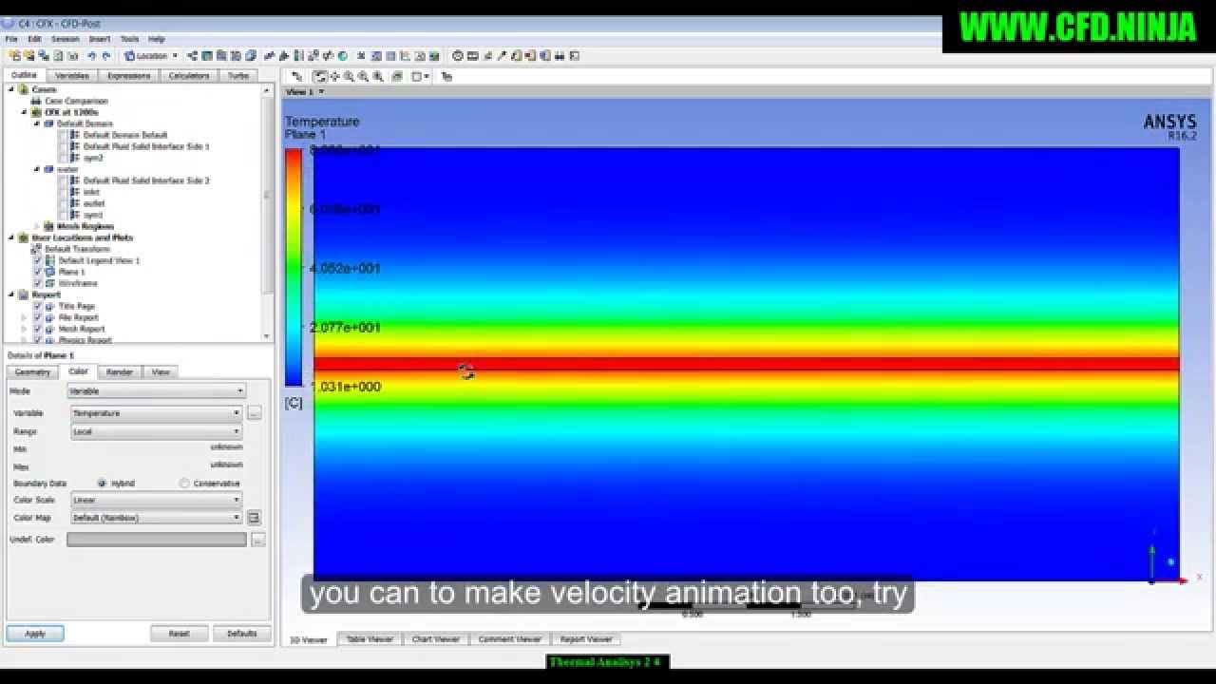Click the Plane 1 icon in the outline tree
The height and width of the screenshot is (684, 1216).
(50, 272)
